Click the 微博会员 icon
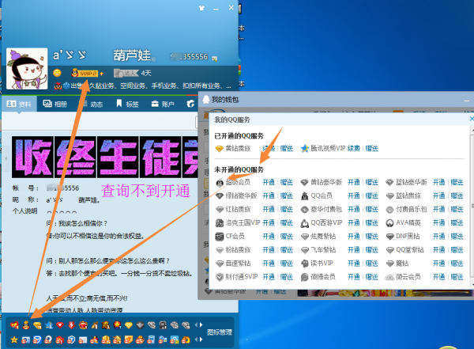 (304, 277)
